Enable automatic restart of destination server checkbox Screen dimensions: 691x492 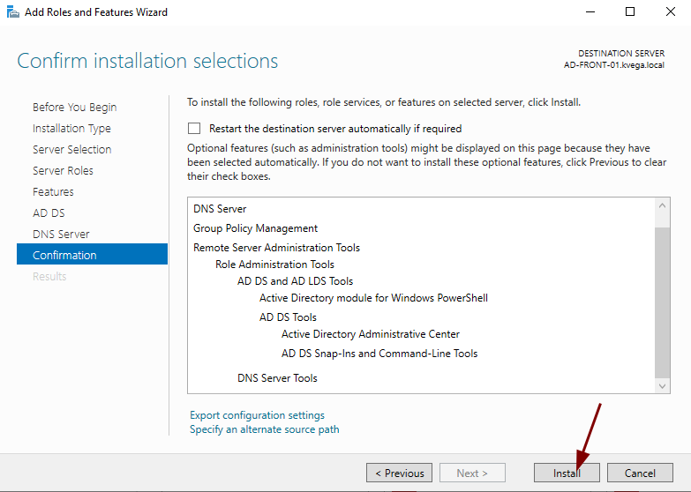(194, 129)
